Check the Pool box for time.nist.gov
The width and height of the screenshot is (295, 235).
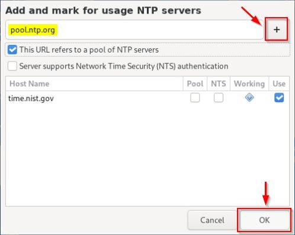(x=195, y=97)
